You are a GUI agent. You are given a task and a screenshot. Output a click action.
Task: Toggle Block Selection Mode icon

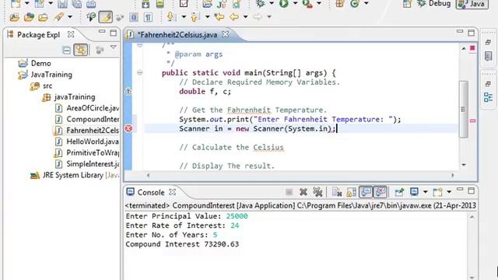pyautogui.click(x=134, y=17)
